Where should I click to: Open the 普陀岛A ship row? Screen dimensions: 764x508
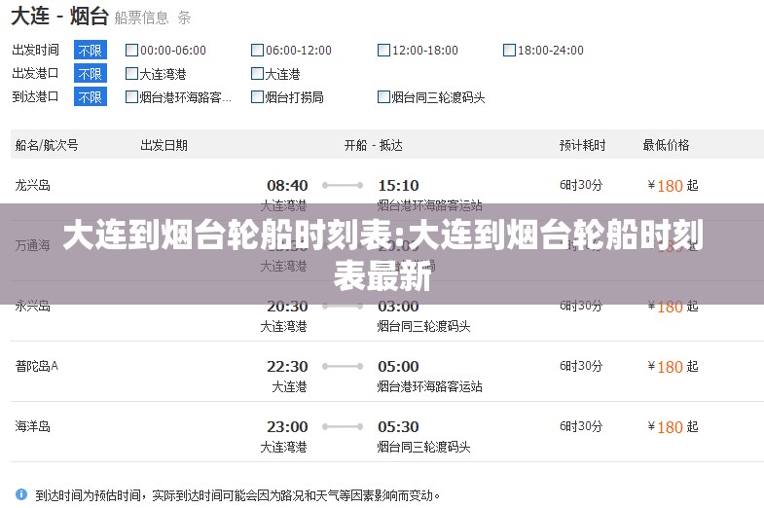[x=387, y=371]
